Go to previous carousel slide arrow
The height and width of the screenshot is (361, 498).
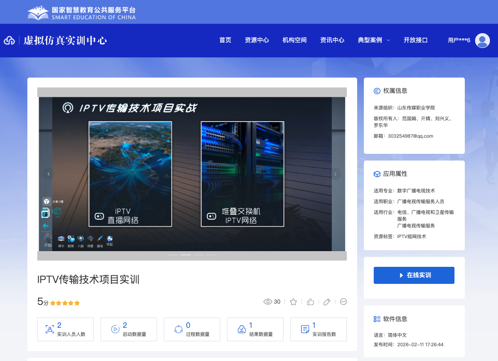(x=48, y=174)
